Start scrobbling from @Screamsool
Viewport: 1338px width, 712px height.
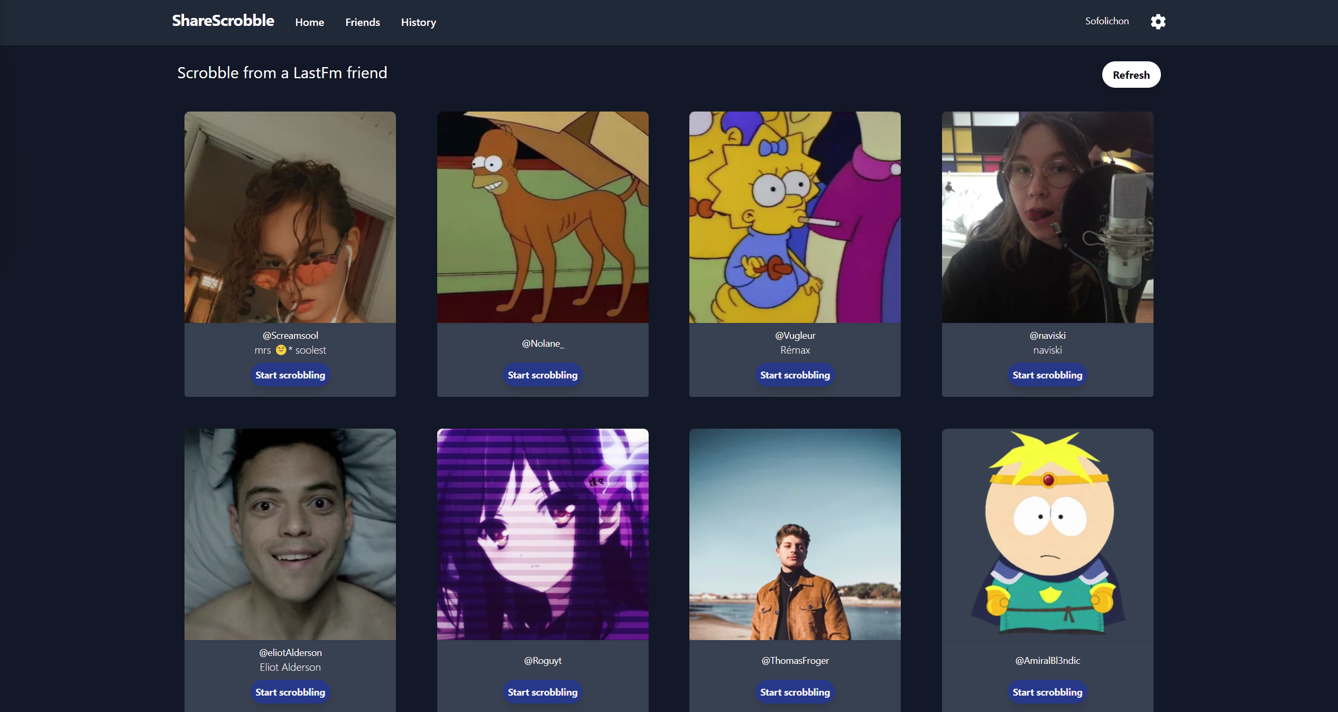point(290,375)
